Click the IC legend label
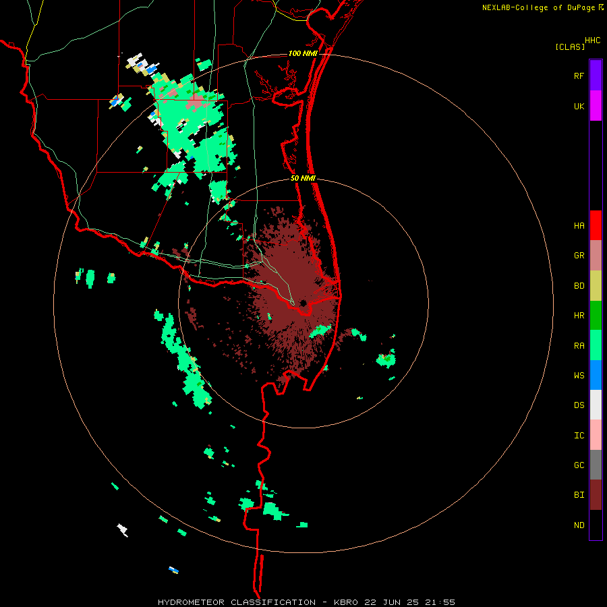 579,436
